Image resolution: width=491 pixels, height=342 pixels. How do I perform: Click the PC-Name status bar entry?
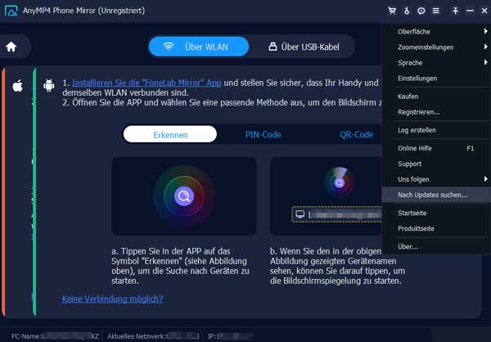[x=55, y=336]
